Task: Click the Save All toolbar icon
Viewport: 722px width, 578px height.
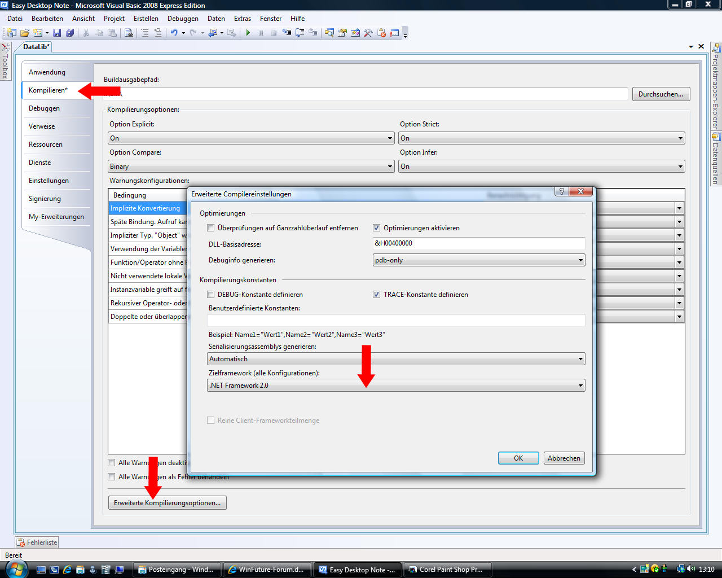Action: pos(70,33)
